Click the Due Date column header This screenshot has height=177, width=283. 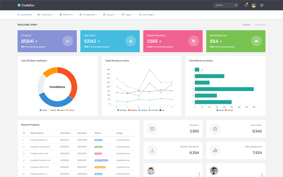(82, 133)
